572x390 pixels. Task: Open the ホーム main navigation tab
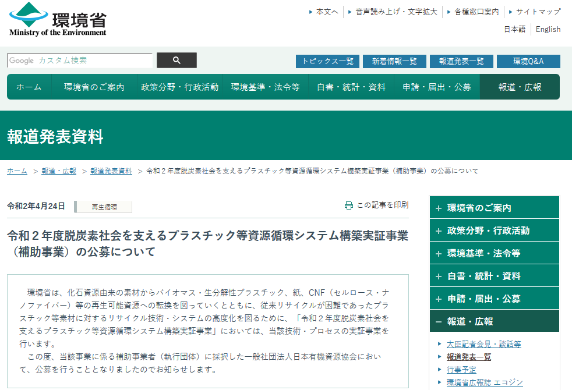click(29, 87)
